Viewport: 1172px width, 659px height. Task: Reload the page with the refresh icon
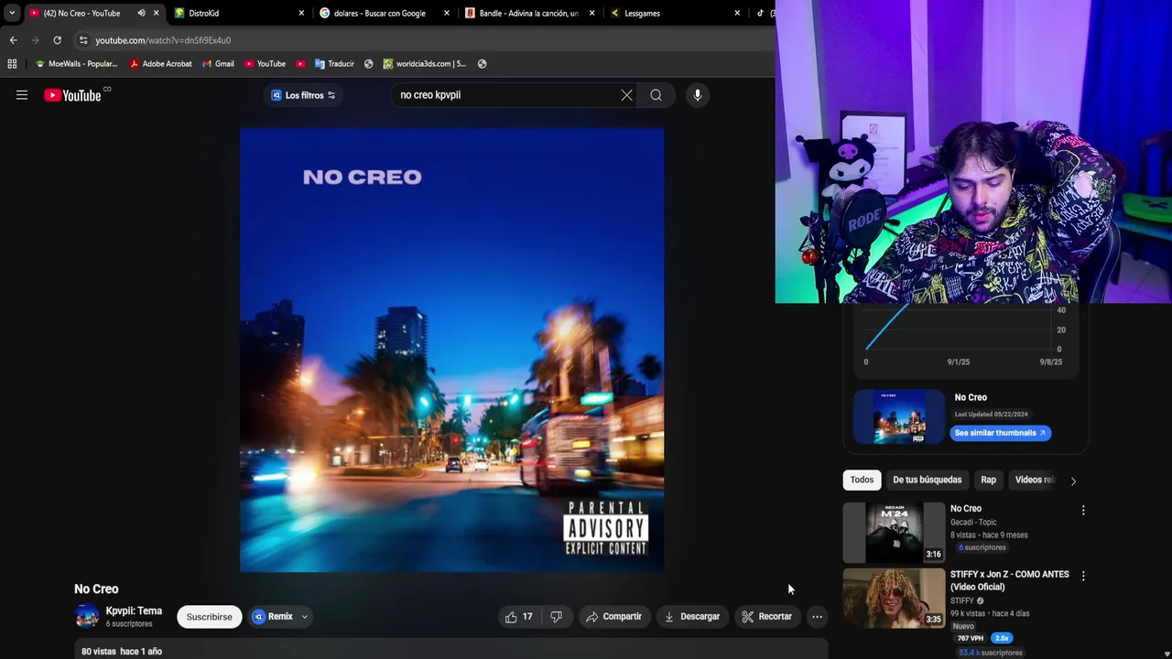pyautogui.click(x=57, y=40)
